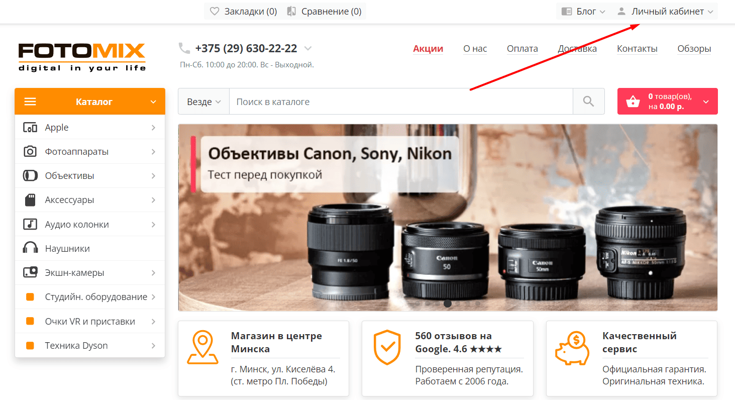This screenshot has width=735, height=400.
Task: Click the action camera icon for Экшн-камеры
Action: coord(30,273)
